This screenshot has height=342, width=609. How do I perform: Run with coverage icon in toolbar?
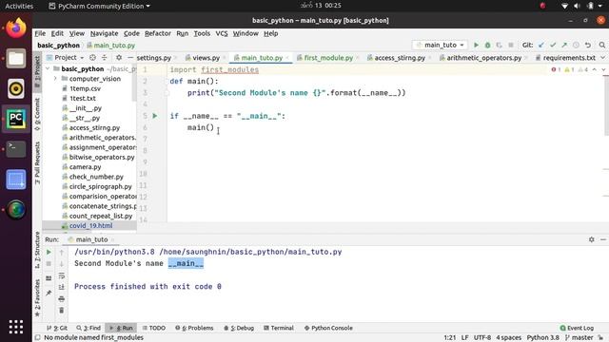(x=499, y=45)
